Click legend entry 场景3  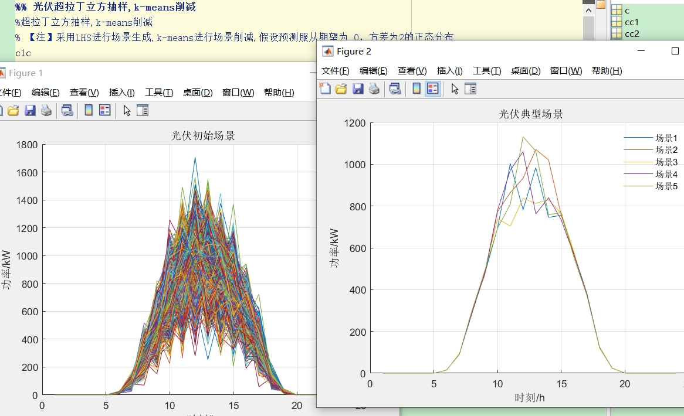point(666,162)
